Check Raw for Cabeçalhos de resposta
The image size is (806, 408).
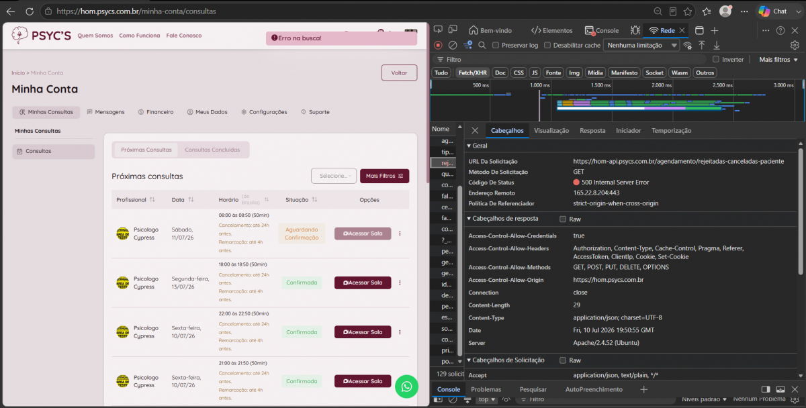563,219
